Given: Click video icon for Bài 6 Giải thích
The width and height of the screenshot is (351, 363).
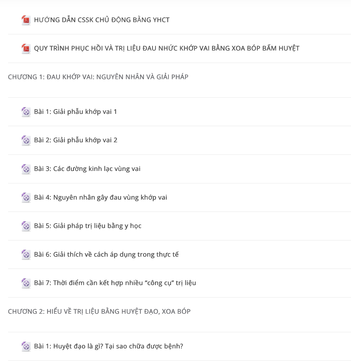Looking at the screenshot, I should pos(26,255).
